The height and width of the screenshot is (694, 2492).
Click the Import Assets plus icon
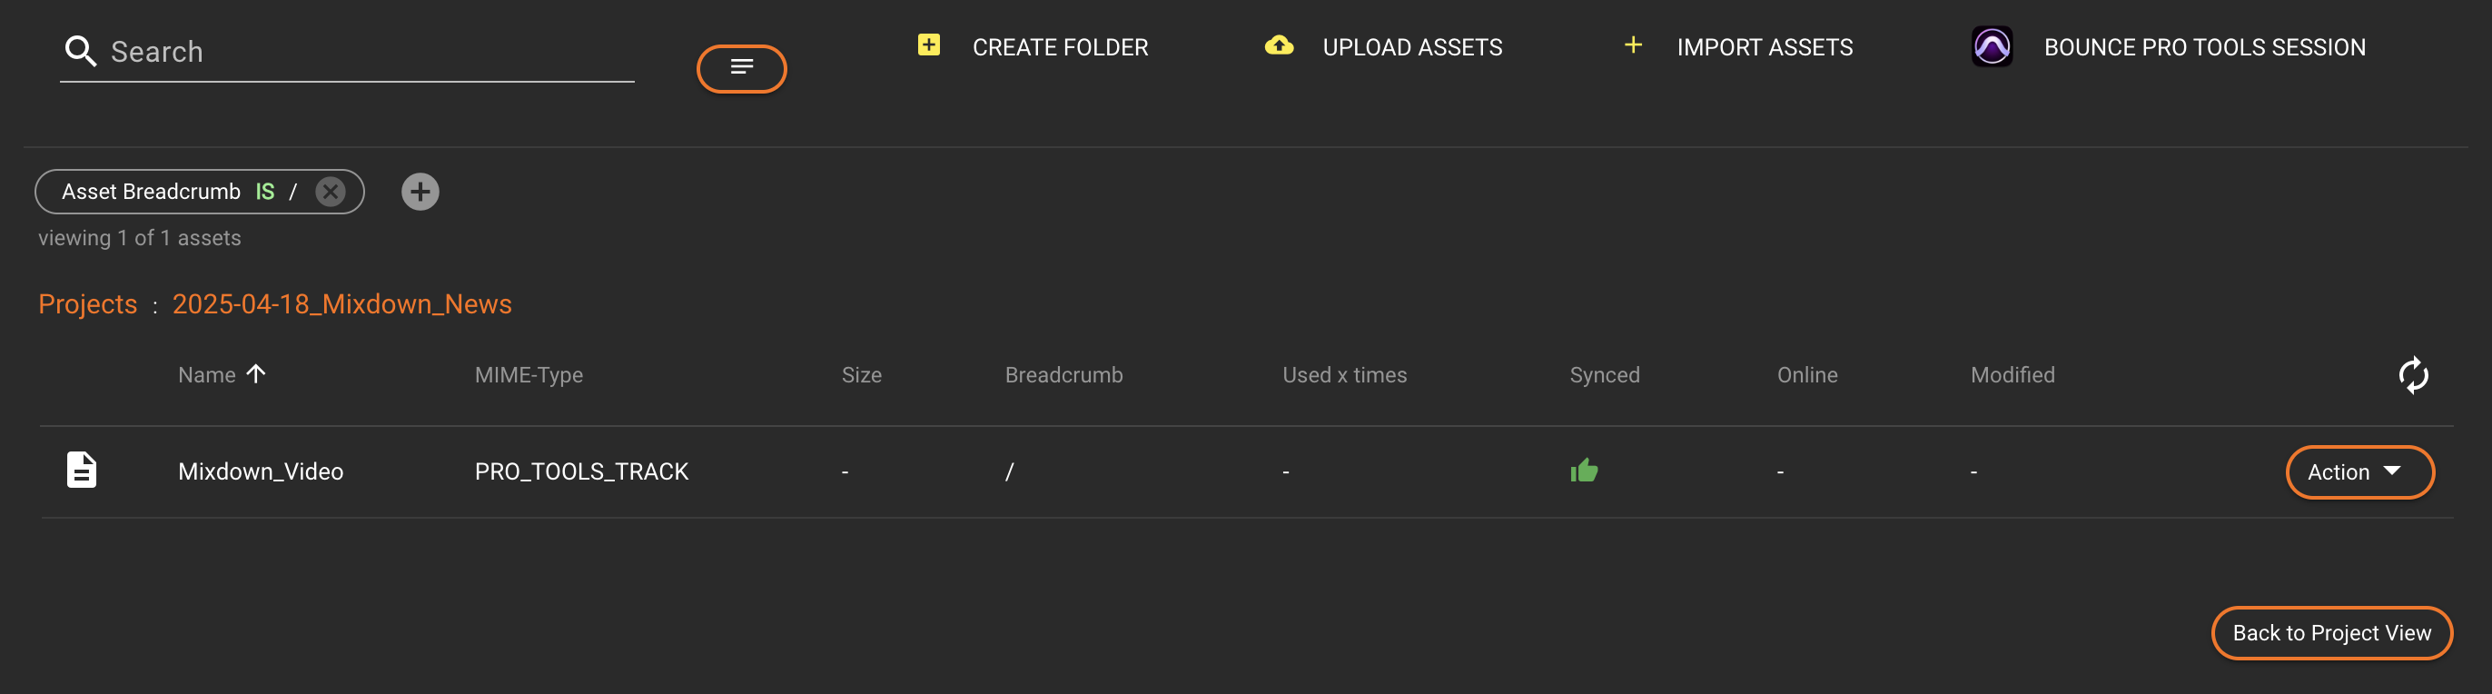pyautogui.click(x=1632, y=45)
